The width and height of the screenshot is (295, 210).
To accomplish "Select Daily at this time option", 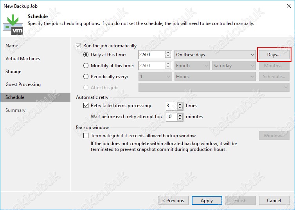I will 86,55.
